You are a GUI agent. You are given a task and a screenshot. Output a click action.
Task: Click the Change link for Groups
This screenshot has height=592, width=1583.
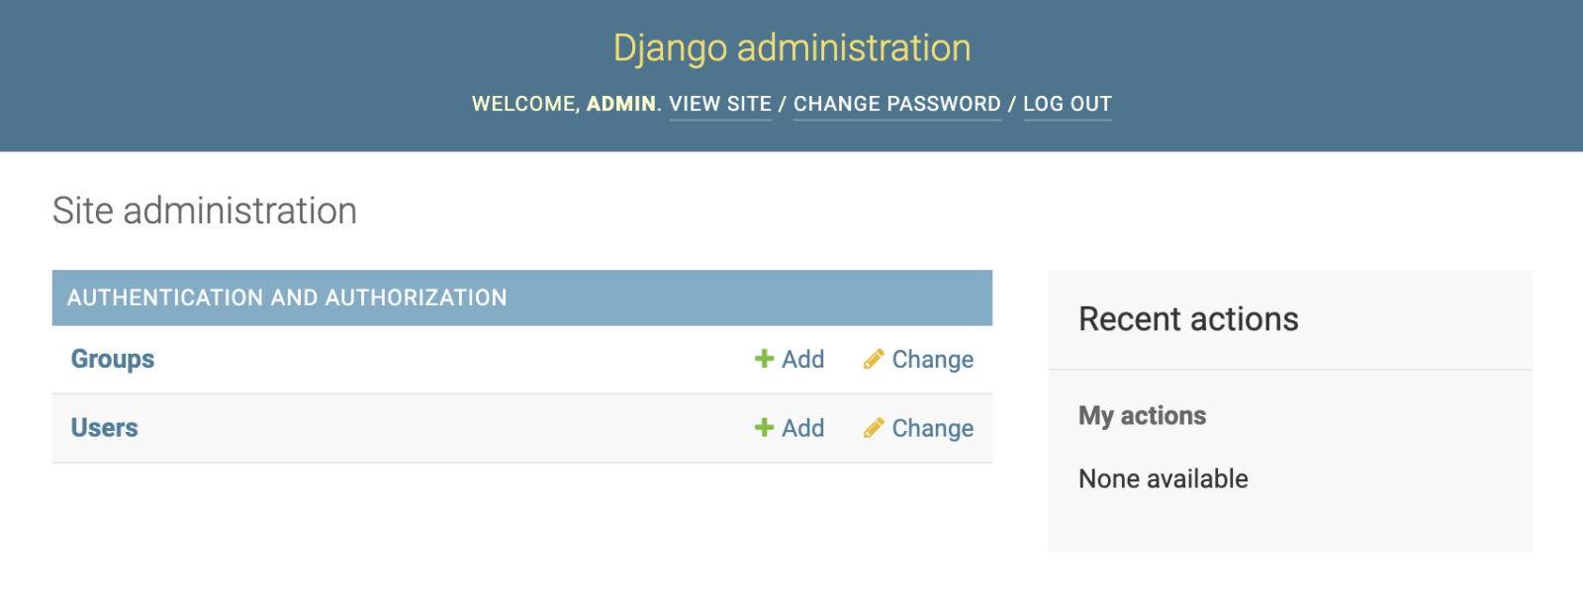tap(932, 359)
